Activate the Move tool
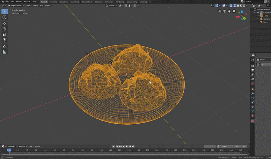The height and width of the screenshot is (159, 271). pos(4,23)
